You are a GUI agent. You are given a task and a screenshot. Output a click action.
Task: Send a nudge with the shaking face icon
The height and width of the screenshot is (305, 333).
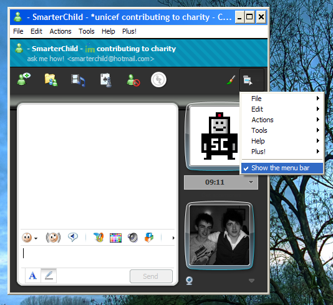53,238
